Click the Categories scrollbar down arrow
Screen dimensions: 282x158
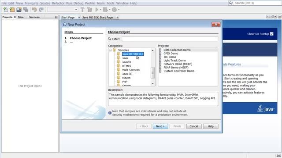153,83
